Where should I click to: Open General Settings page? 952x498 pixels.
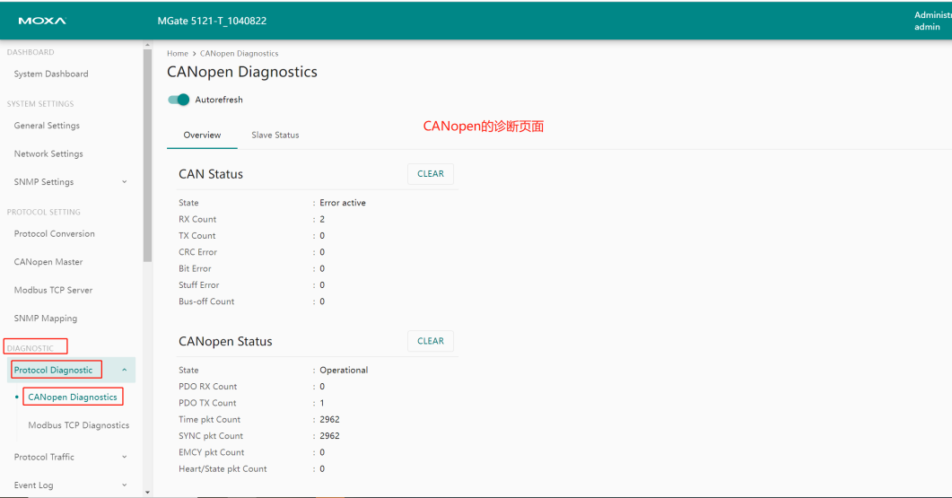tap(47, 125)
